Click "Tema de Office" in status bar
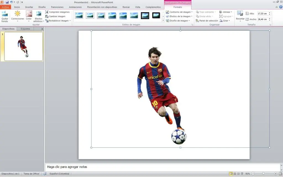 coord(32,174)
